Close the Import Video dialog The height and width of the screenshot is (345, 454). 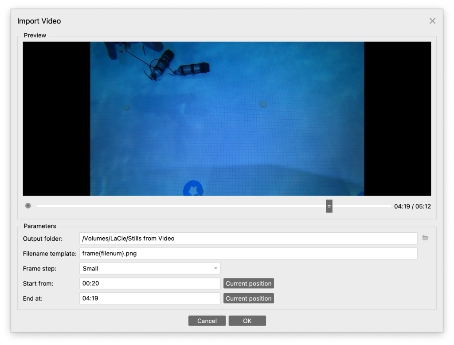[x=432, y=21]
